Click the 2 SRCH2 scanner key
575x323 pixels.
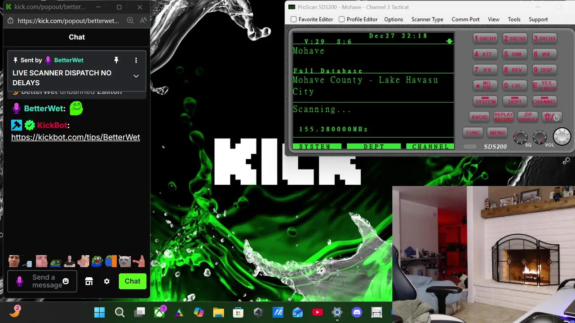point(515,39)
